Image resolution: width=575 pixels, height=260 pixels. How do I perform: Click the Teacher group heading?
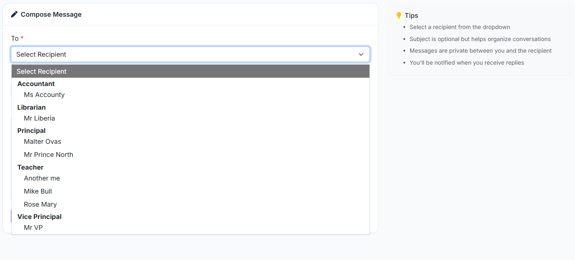pyautogui.click(x=30, y=167)
